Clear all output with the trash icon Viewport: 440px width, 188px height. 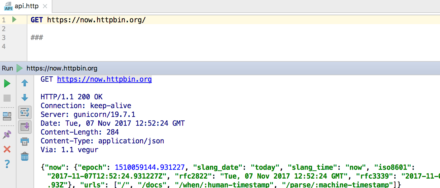point(25,156)
